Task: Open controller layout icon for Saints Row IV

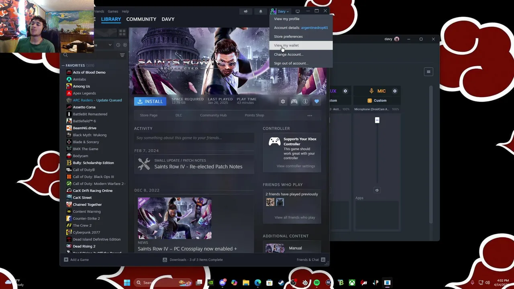Action: coord(294,102)
